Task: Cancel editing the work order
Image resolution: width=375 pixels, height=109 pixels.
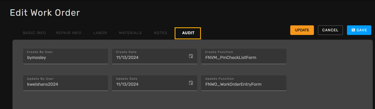Action: click(330, 30)
